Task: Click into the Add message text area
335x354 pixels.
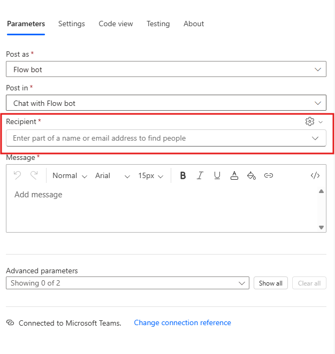Action: (x=162, y=209)
